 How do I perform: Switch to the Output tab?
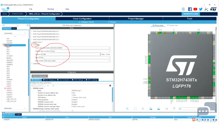point(18,114)
